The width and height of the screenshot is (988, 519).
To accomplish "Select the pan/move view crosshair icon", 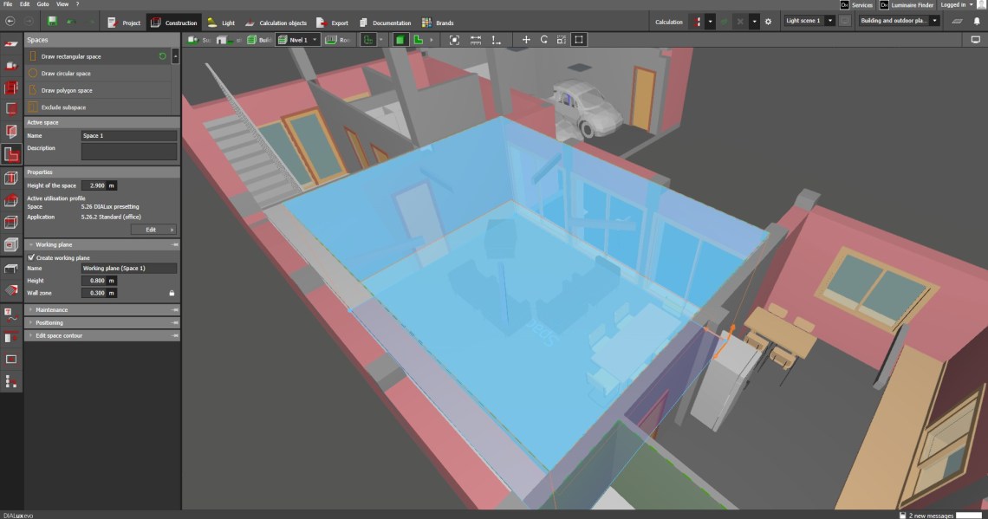I will coord(525,40).
